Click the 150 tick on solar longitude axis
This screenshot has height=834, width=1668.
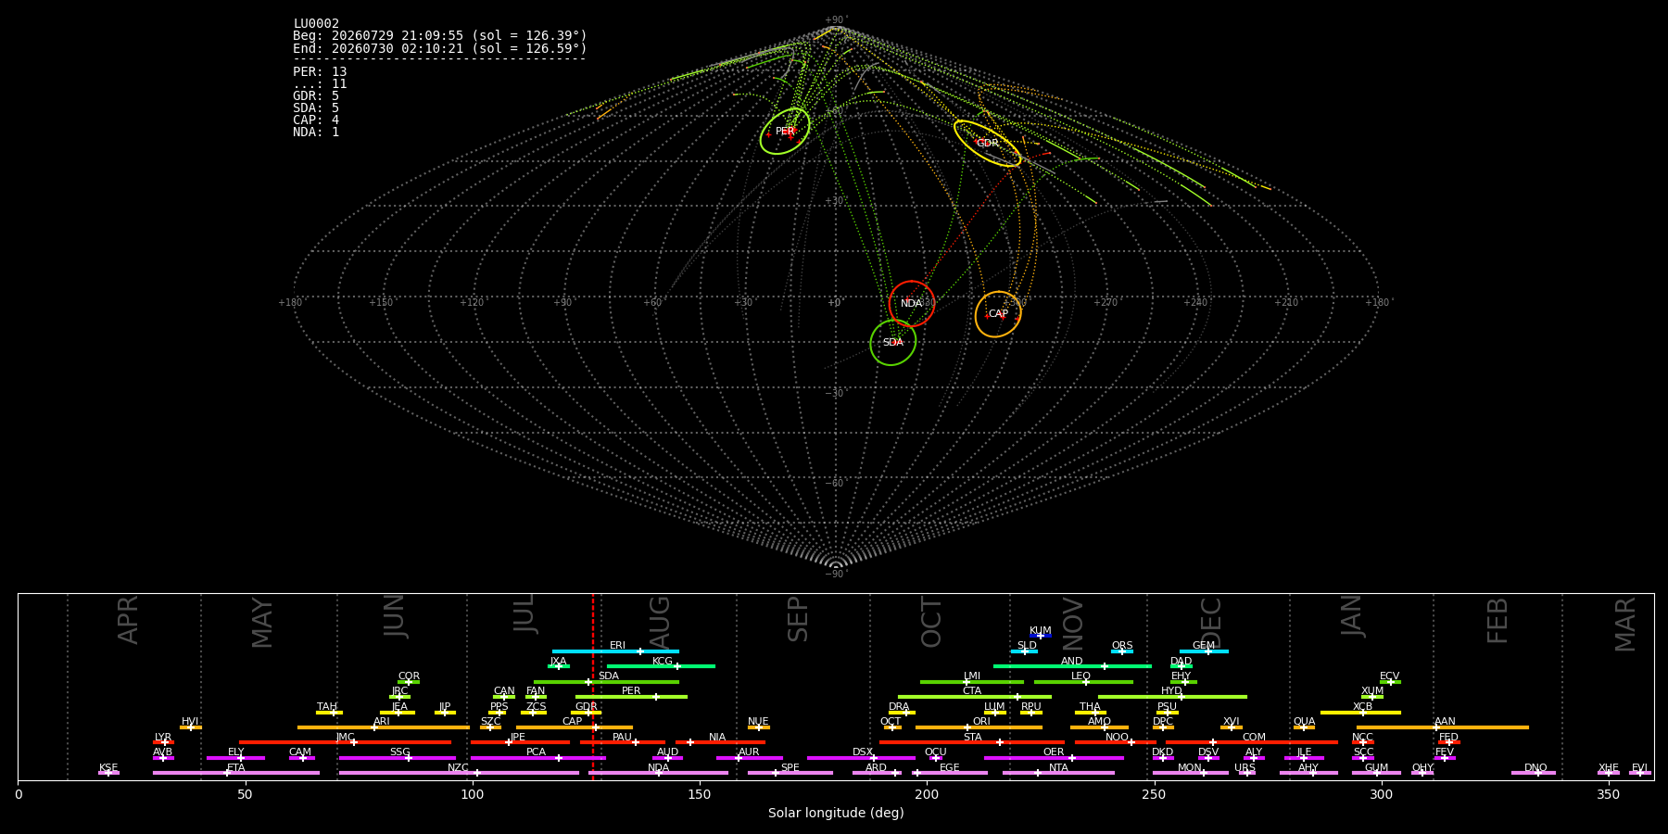tap(700, 794)
